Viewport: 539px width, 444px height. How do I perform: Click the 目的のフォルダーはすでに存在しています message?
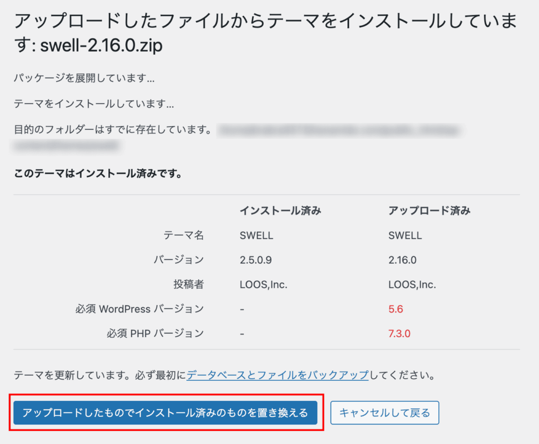(x=113, y=129)
